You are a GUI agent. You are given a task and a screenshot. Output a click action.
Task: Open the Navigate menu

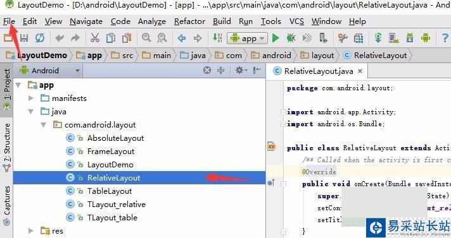click(86, 21)
